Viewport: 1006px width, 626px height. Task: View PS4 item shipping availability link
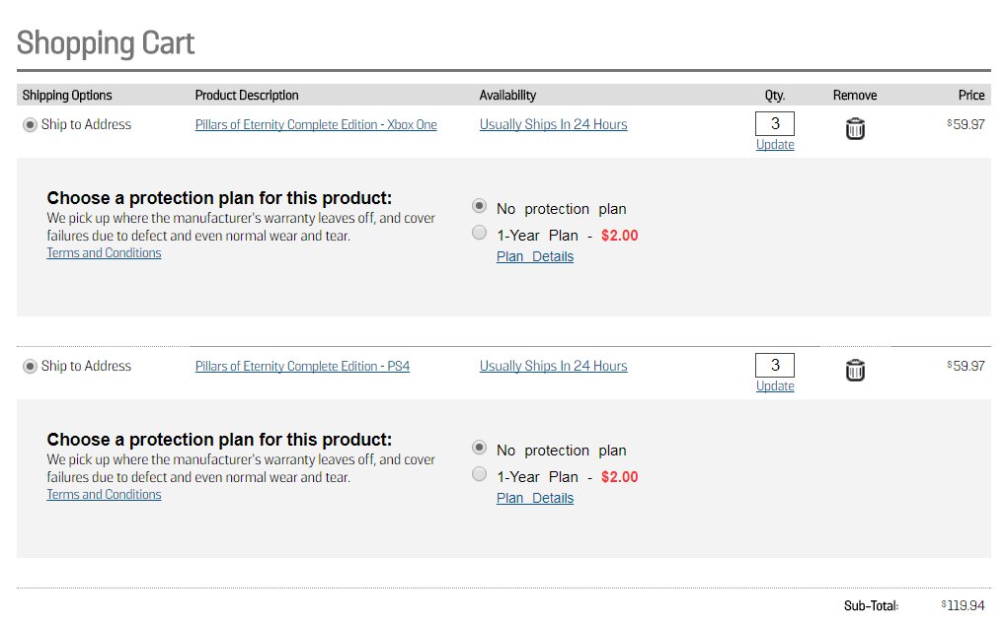pyautogui.click(x=553, y=367)
